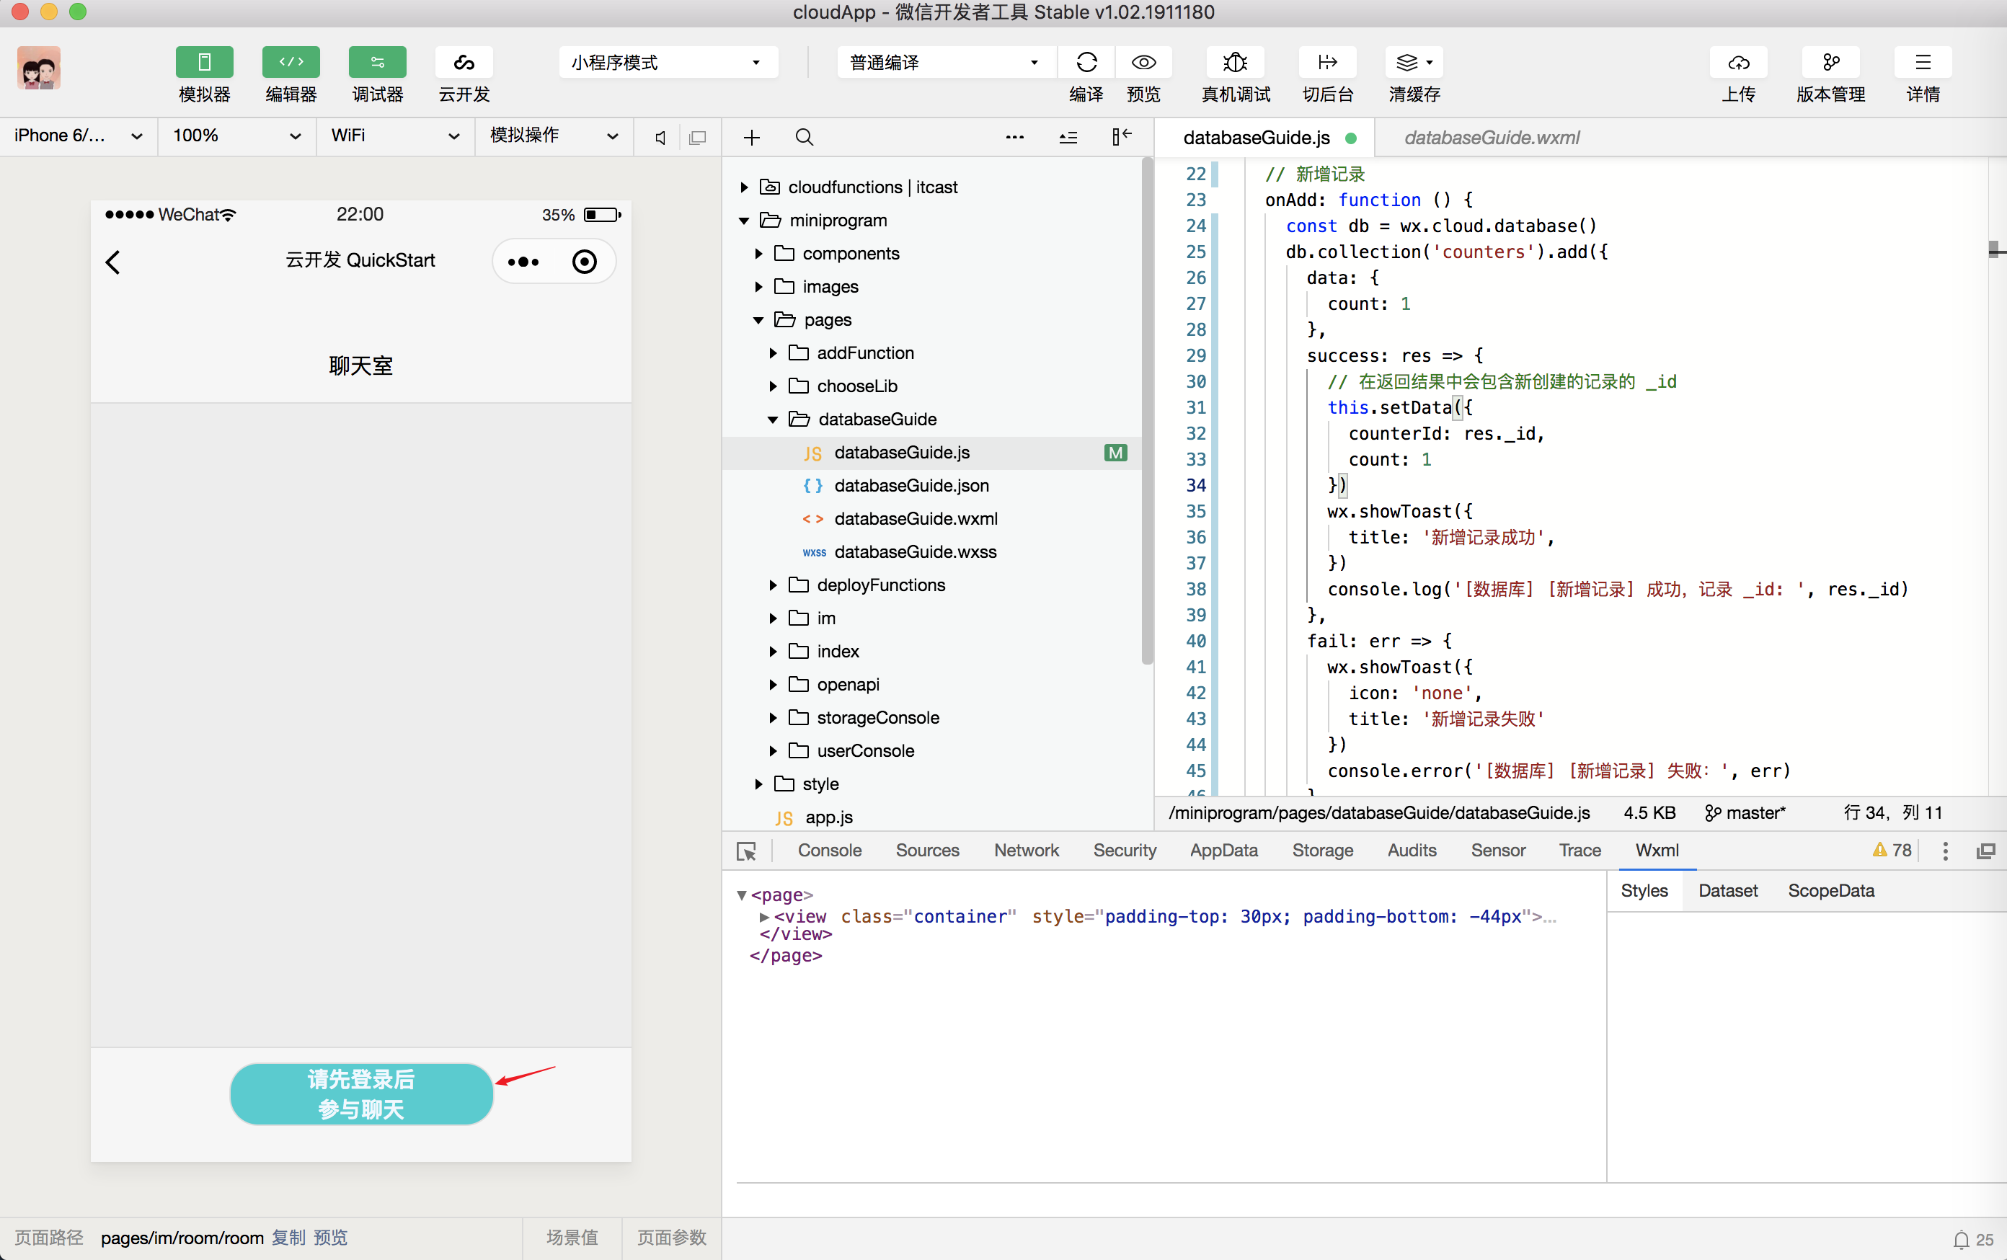Click the preview eye icon
2007x1260 pixels.
tap(1143, 63)
